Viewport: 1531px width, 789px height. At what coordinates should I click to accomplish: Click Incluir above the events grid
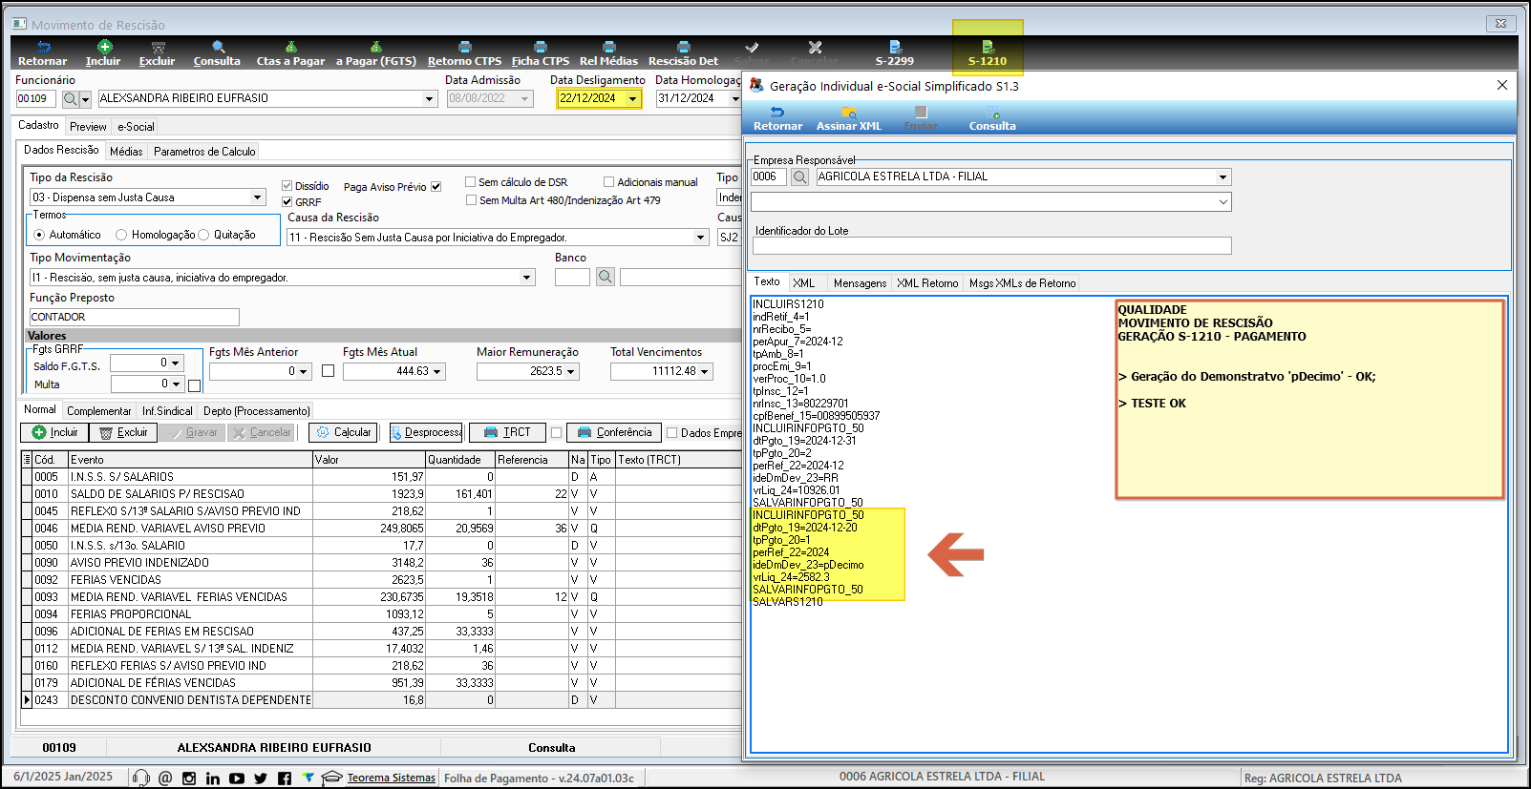point(54,432)
